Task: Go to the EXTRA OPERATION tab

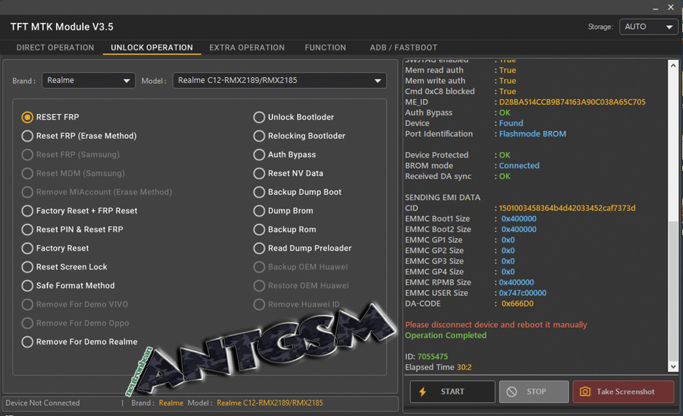Action: point(247,48)
